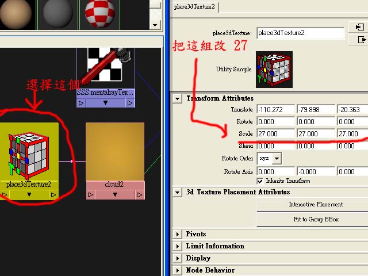Switch to the place3dTexture2 tab

coord(194,7)
